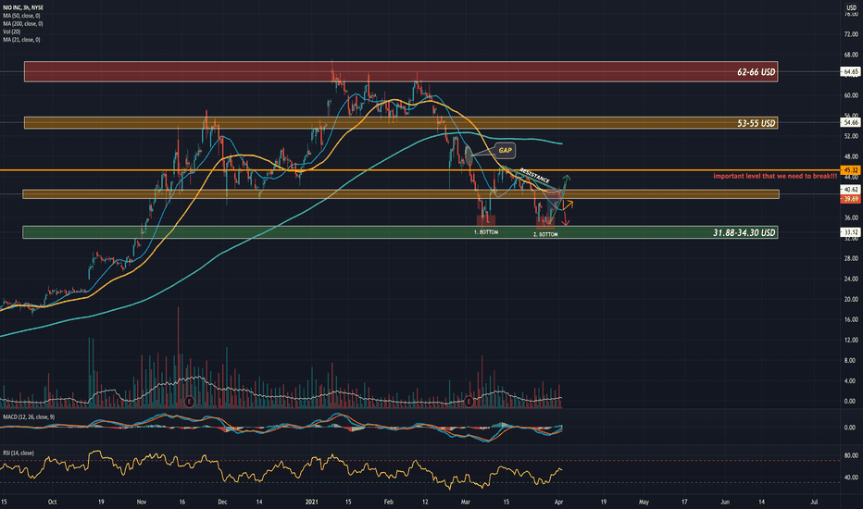Select the '1. BOTTOM' annotation text
This screenshot has width=863, height=509.
coord(486,232)
